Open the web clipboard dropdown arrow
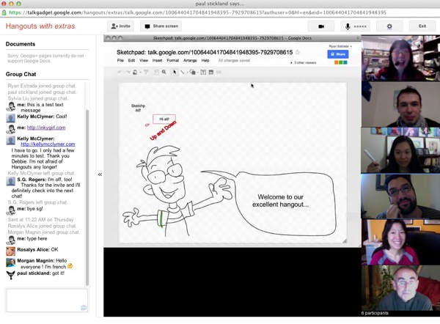 (140, 73)
